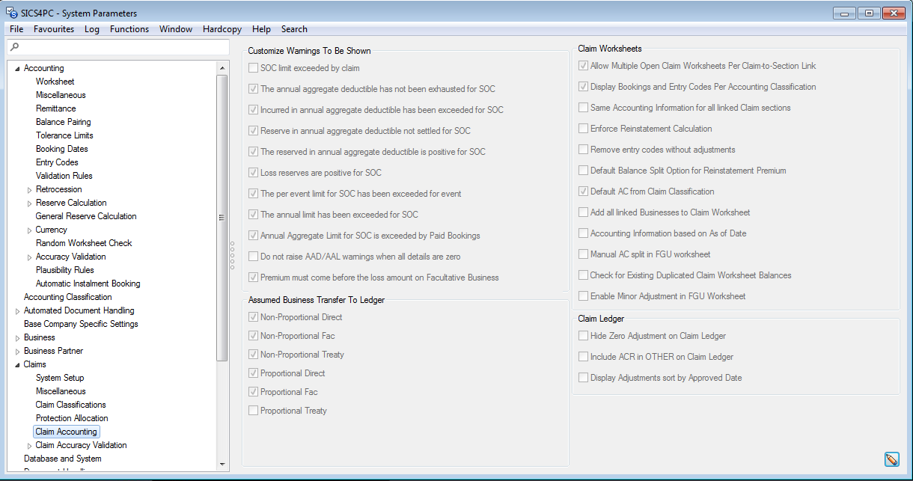The image size is (913, 481).
Task: Expand the Retrocession tree node
Action: 30,190
